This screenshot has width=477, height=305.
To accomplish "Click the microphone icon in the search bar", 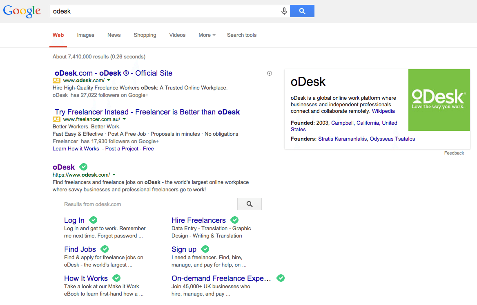I will click(x=284, y=11).
